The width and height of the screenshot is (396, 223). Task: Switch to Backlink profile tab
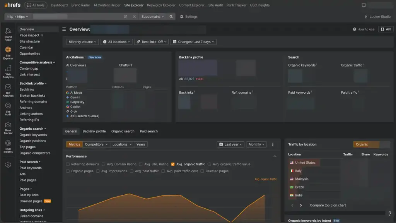pos(94,131)
